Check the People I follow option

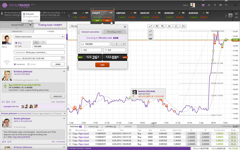coord(24,17)
